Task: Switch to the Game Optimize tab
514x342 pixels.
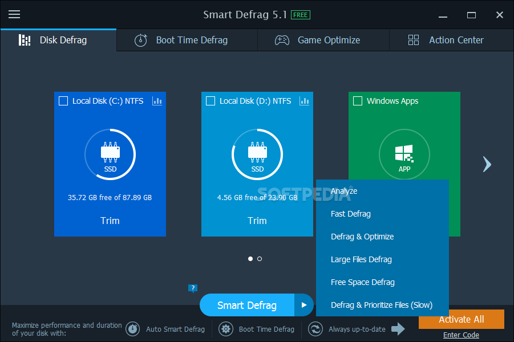Action: (x=323, y=40)
